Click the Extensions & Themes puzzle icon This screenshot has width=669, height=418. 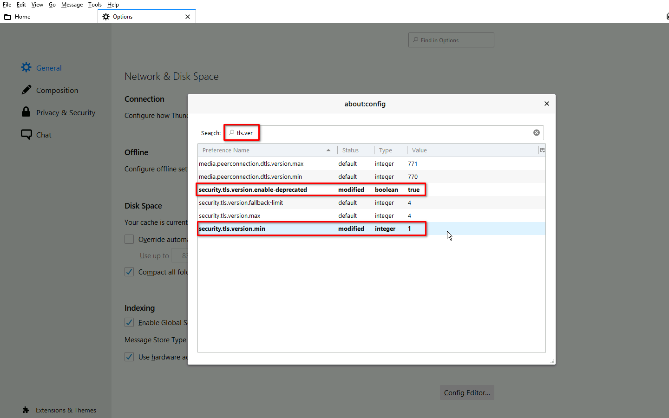tap(26, 410)
